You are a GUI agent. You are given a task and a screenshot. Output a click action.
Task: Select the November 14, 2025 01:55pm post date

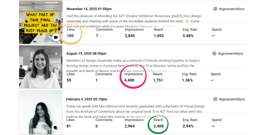pyautogui.click(x=89, y=9)
